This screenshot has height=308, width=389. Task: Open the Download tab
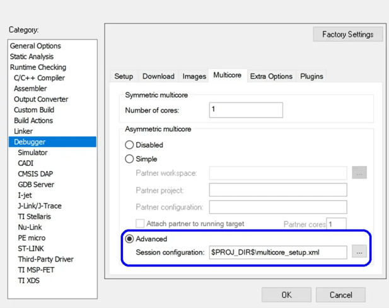(158, 76)
